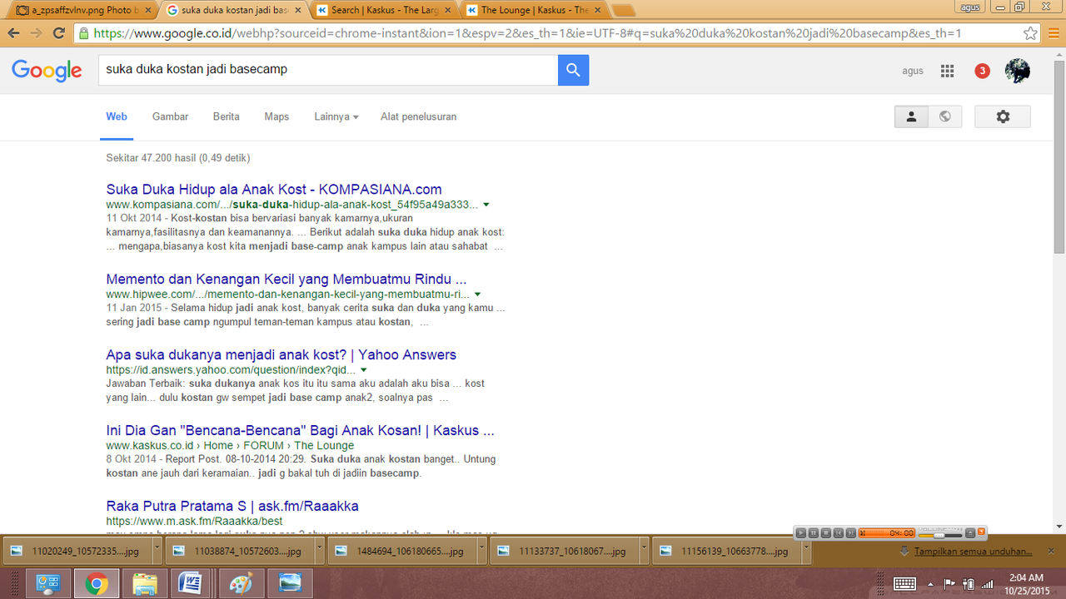
Task: Open options for download 11038874_10572603 jpg
Action: point(320,551)
